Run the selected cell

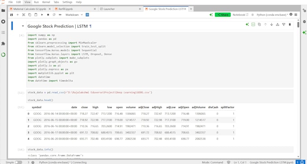click(x=42, y=15)
